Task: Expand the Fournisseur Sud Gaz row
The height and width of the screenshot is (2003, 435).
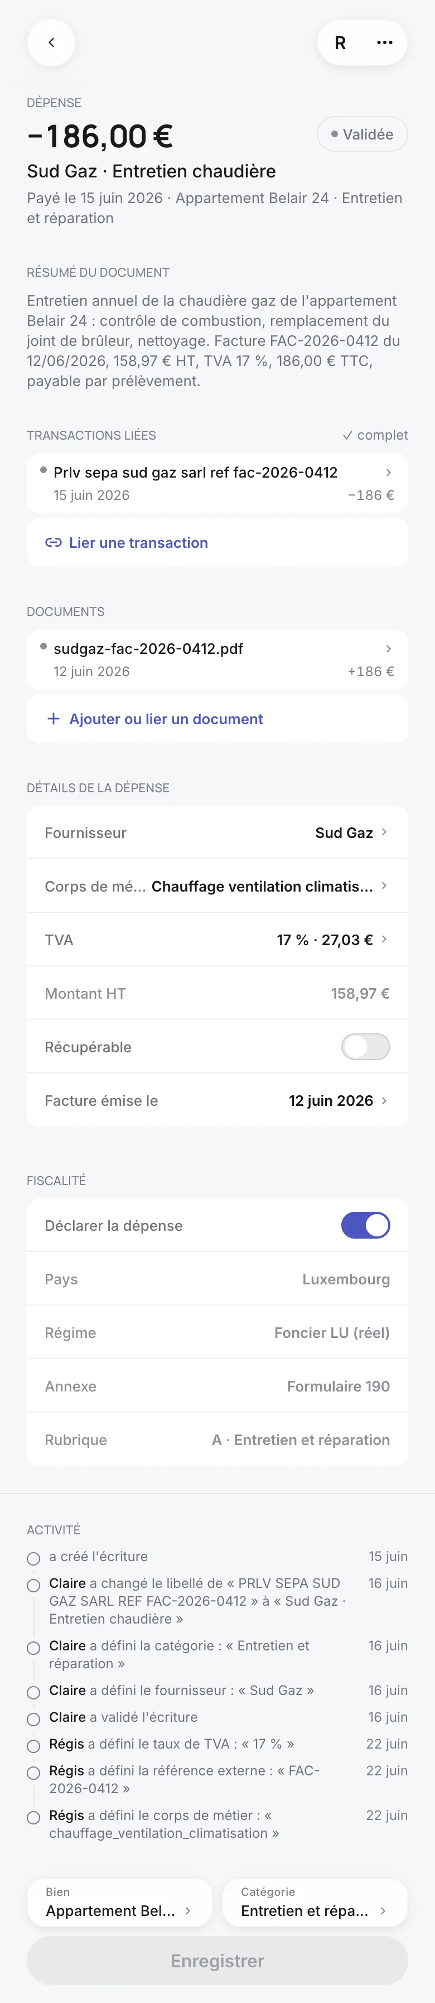Action: [217, 833]
